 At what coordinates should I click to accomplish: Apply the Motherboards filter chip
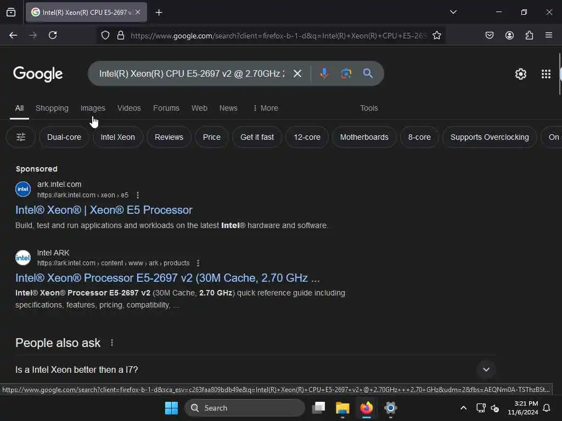364,137
